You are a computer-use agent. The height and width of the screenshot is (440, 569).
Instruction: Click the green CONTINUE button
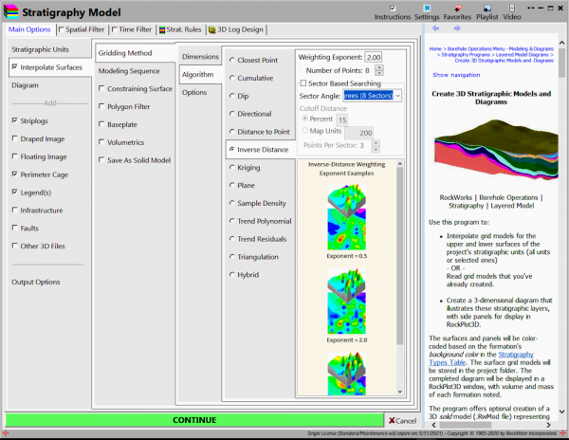coord(194,420)
